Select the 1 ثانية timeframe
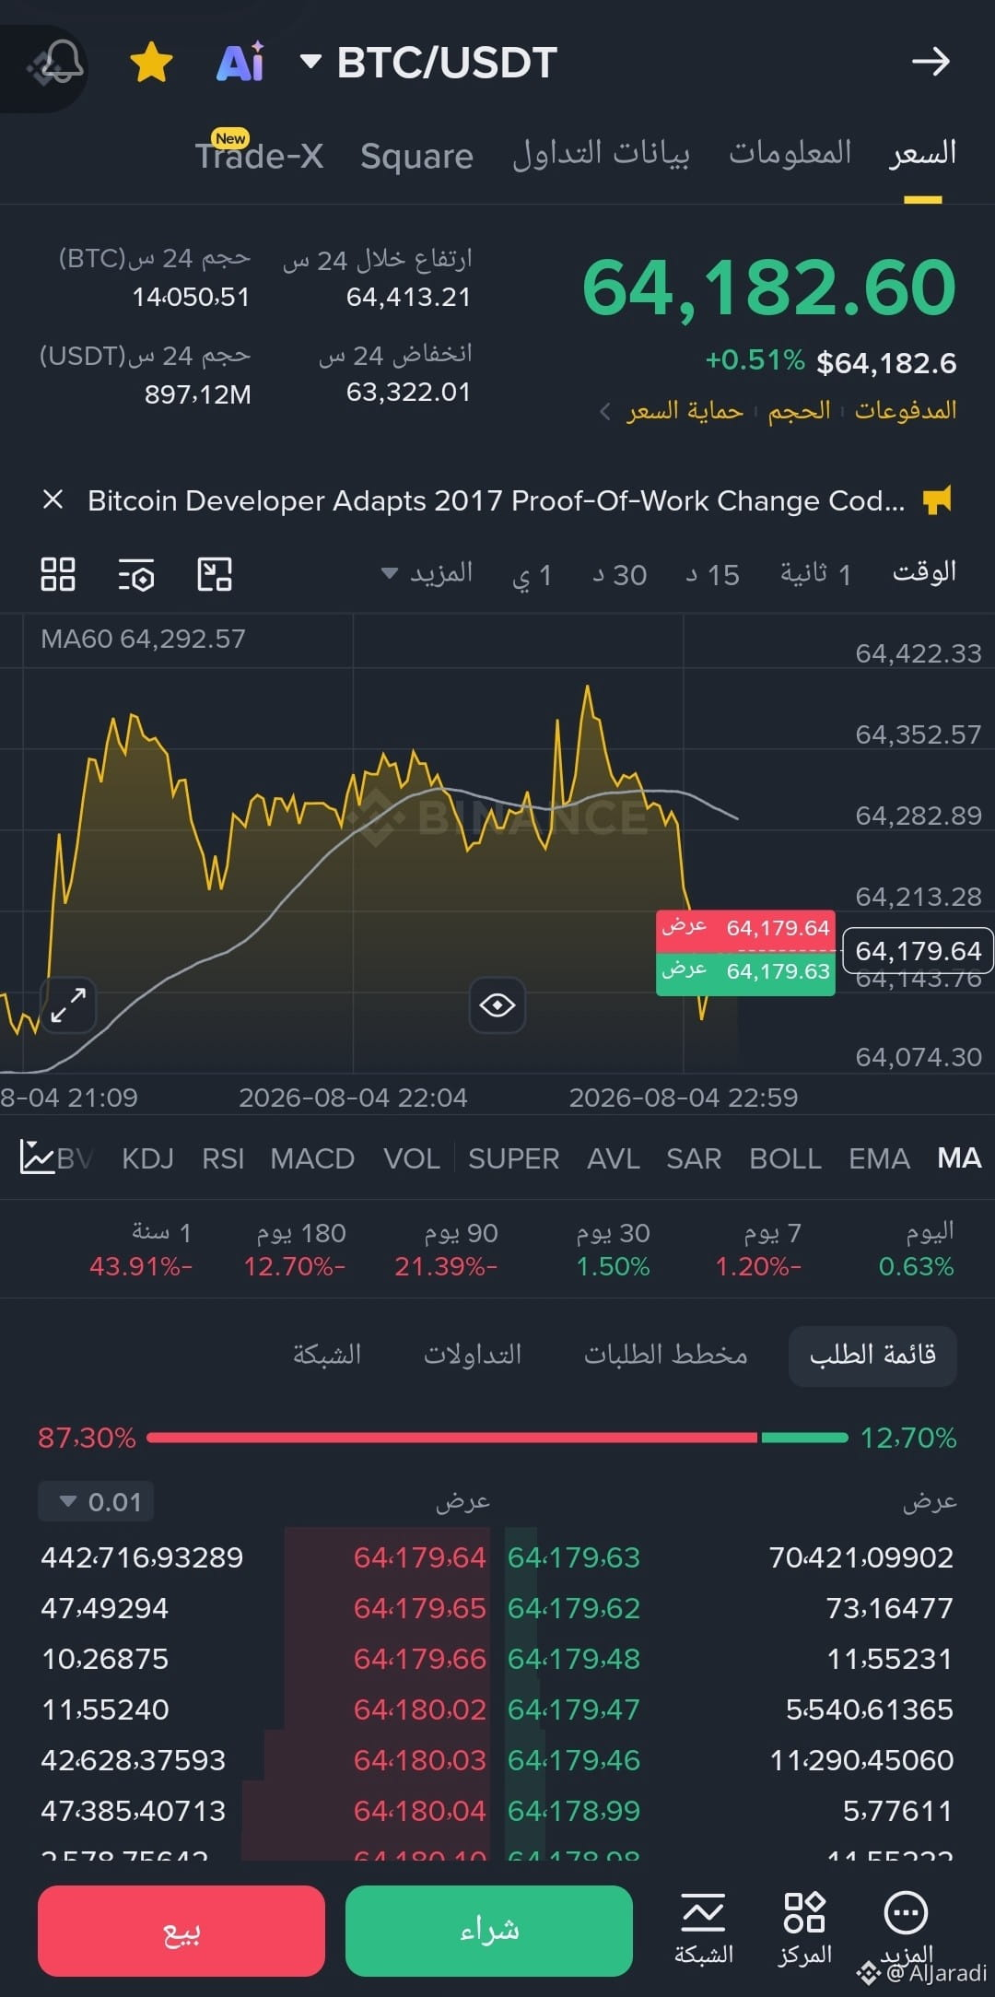The width and height of the screenshot is (995, 1997). pyautogui.click(x=815, y=574)
